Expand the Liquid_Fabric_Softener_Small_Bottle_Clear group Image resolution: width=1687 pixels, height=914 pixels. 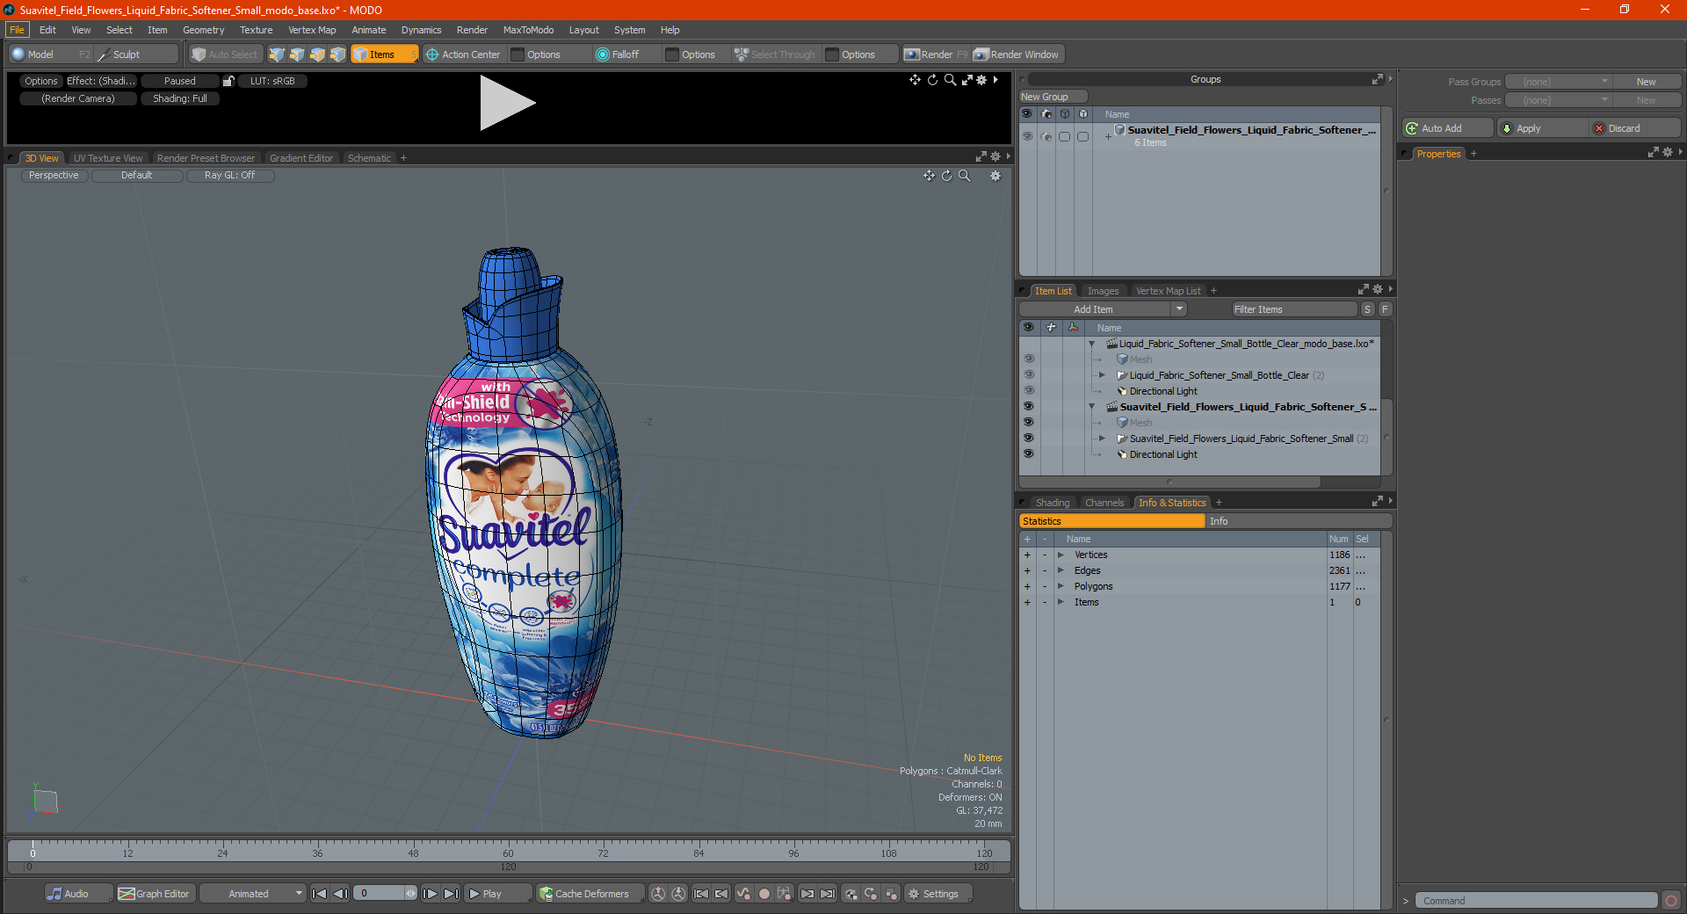(x=1102, y=375)
